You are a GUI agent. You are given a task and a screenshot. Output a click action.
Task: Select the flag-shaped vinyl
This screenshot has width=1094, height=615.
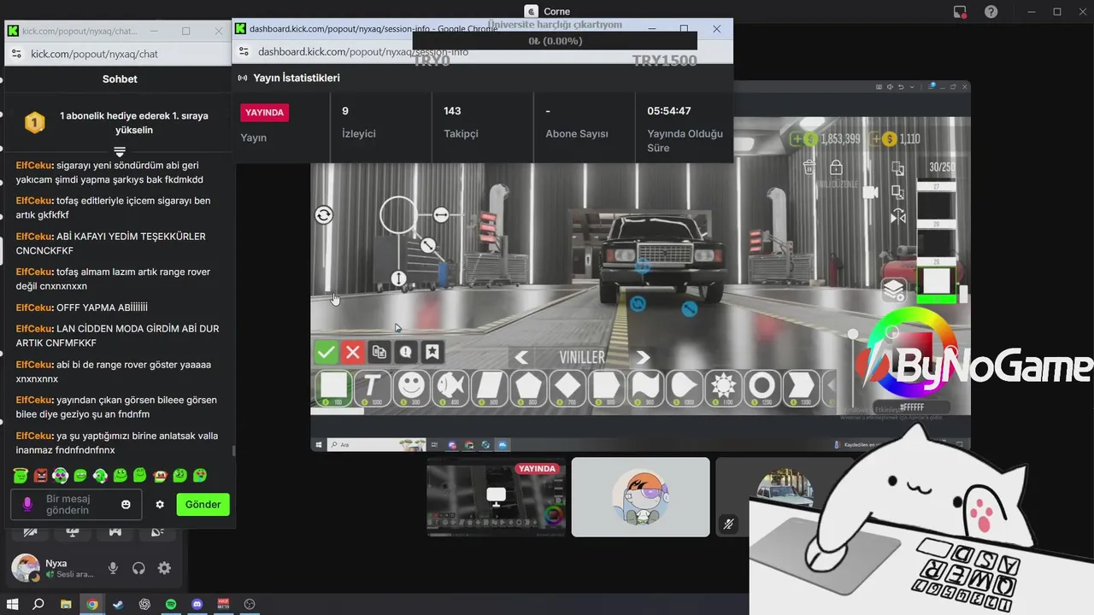tap(645, 388)
